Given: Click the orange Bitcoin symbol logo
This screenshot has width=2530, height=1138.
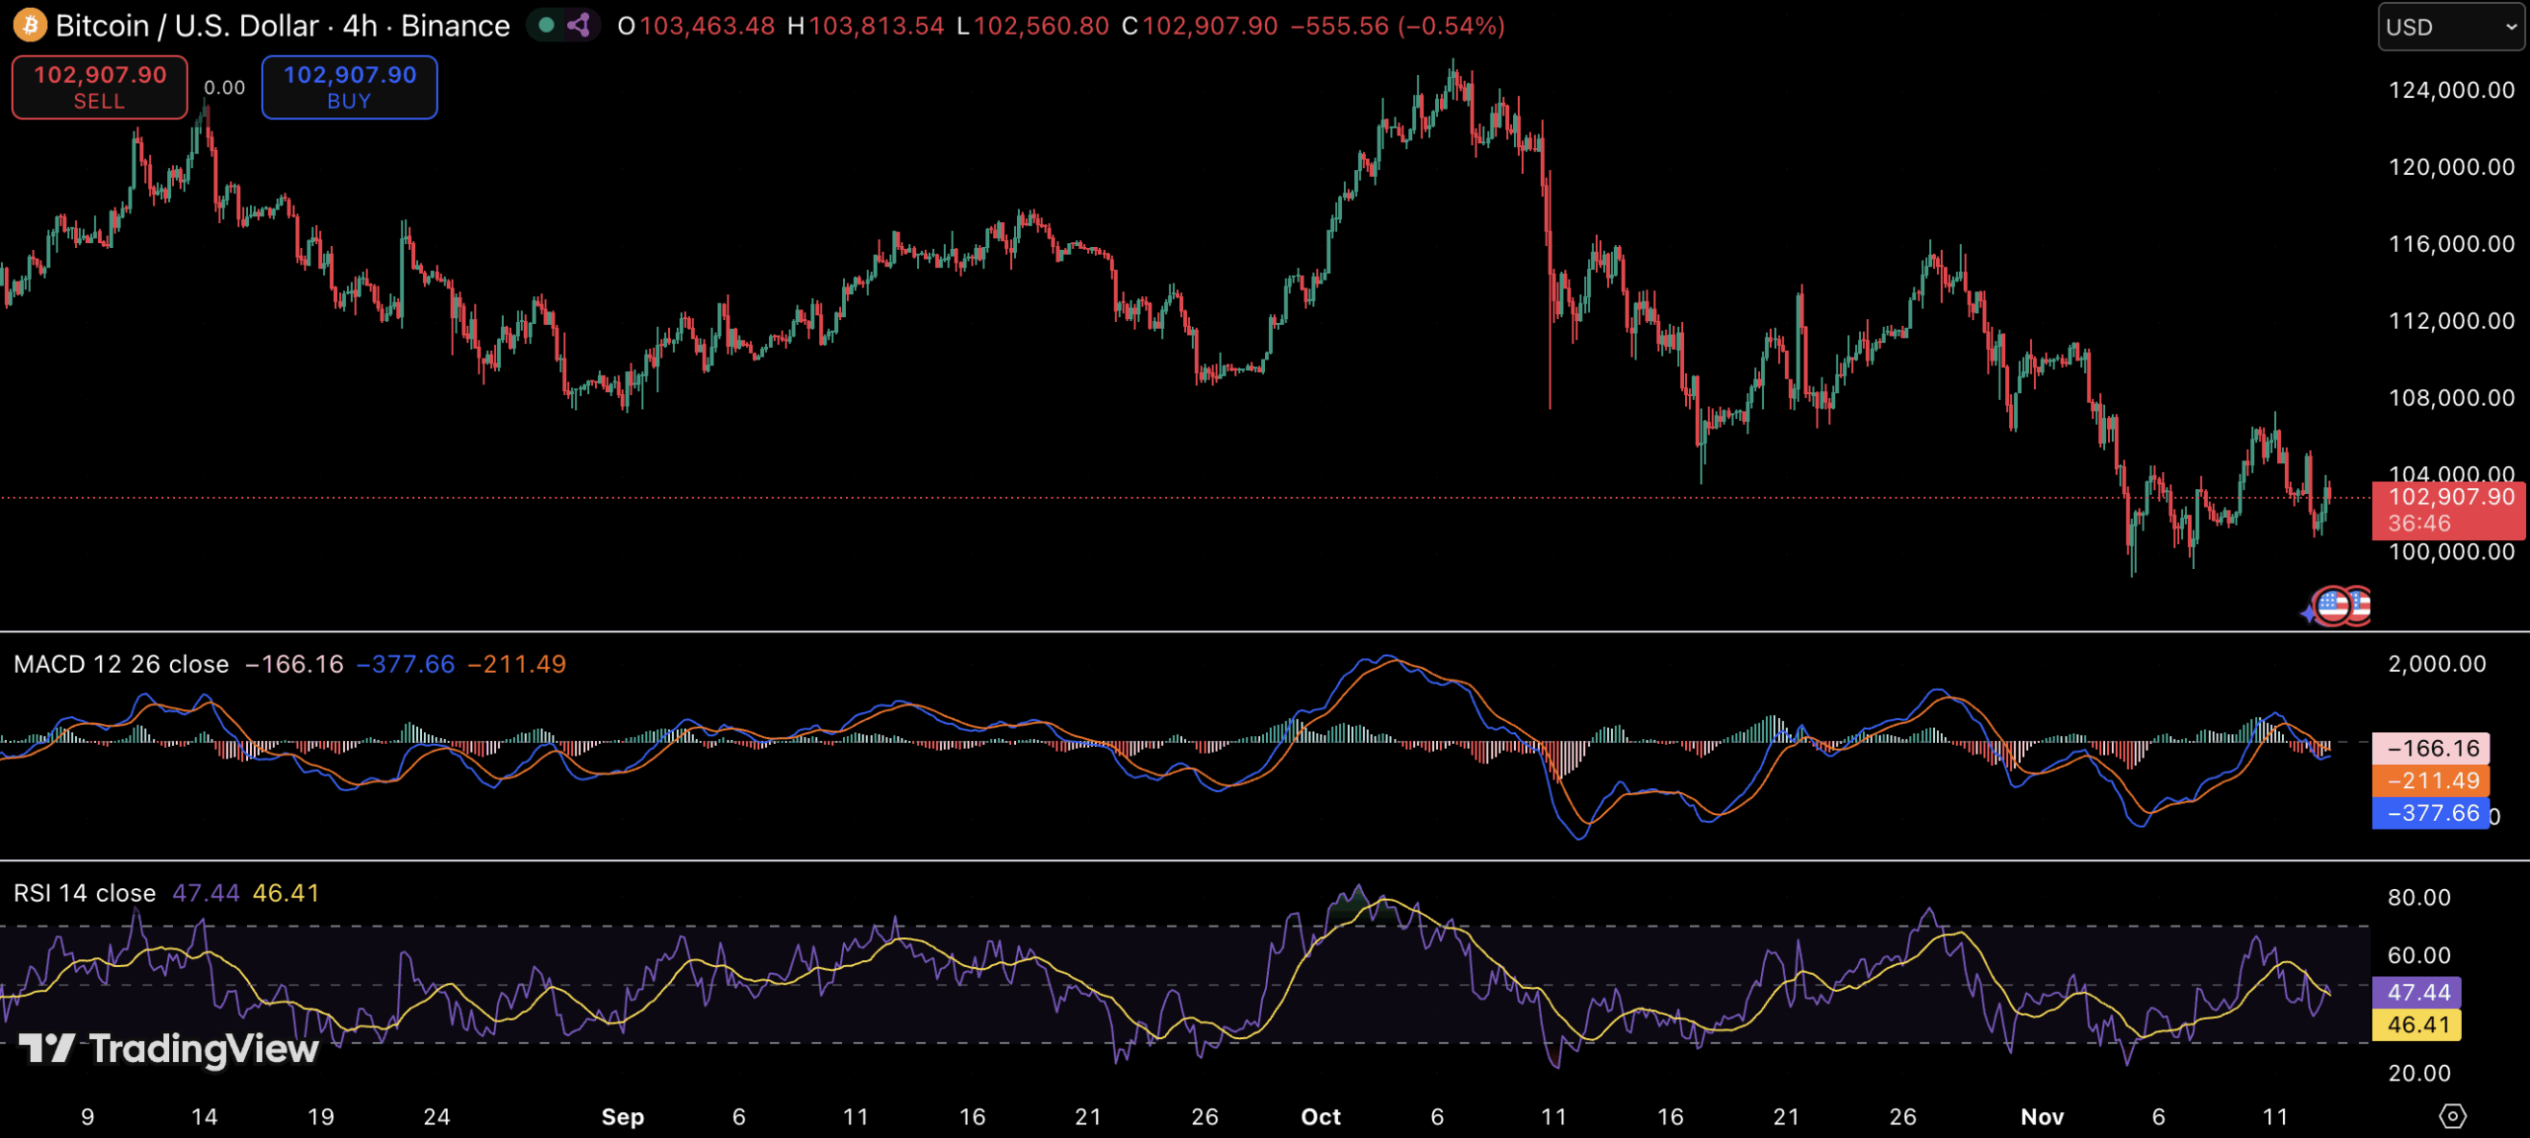Looking at the screenshot, I should (x=30, y=25).
